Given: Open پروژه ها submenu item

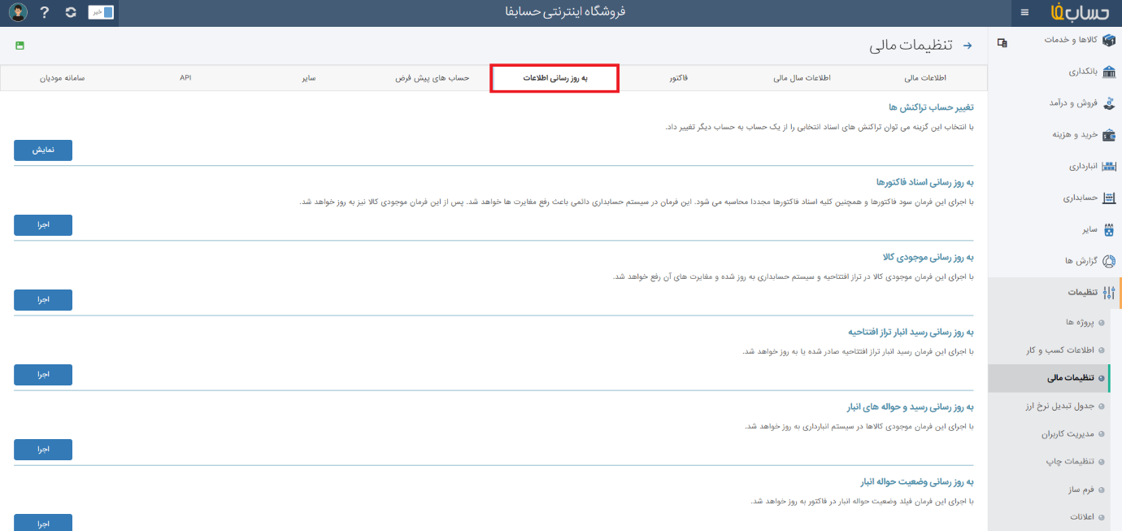Looking at the screenshot, I should (x=1081, y=323).
